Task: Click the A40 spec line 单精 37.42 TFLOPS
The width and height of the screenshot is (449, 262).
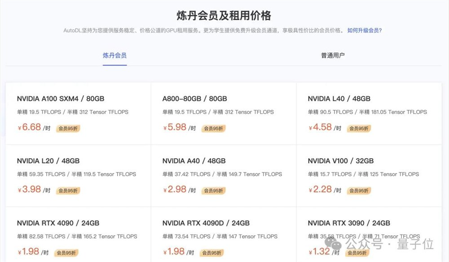Action: tap(186, 174)
